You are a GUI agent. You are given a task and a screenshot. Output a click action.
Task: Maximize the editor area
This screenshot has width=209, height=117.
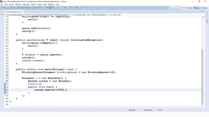203,12
